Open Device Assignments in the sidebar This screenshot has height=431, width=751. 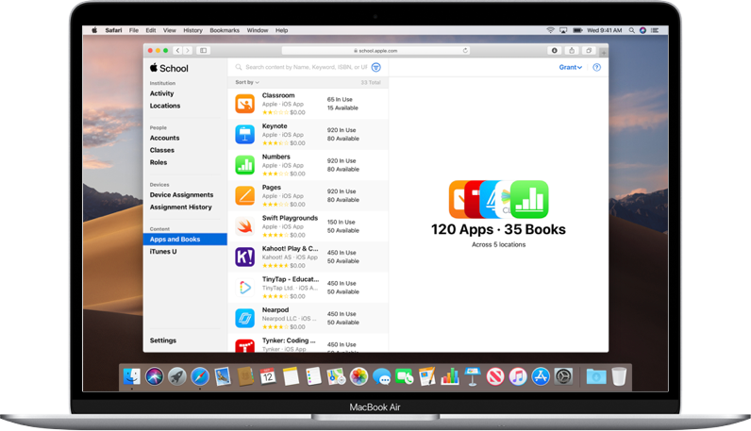pyautogui.click(x=181, y=195)
